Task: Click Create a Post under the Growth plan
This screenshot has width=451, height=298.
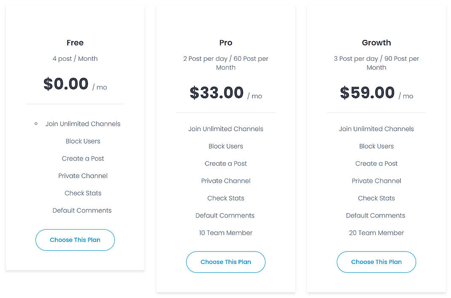Action: click(376, 163)
